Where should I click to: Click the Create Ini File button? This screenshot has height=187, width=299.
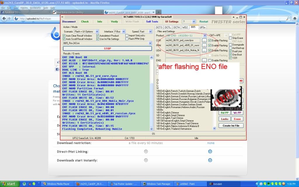pos(231,126)
